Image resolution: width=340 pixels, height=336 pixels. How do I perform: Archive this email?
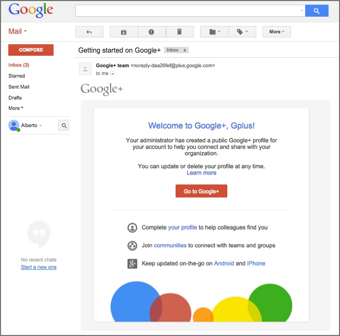pos(124,32)
